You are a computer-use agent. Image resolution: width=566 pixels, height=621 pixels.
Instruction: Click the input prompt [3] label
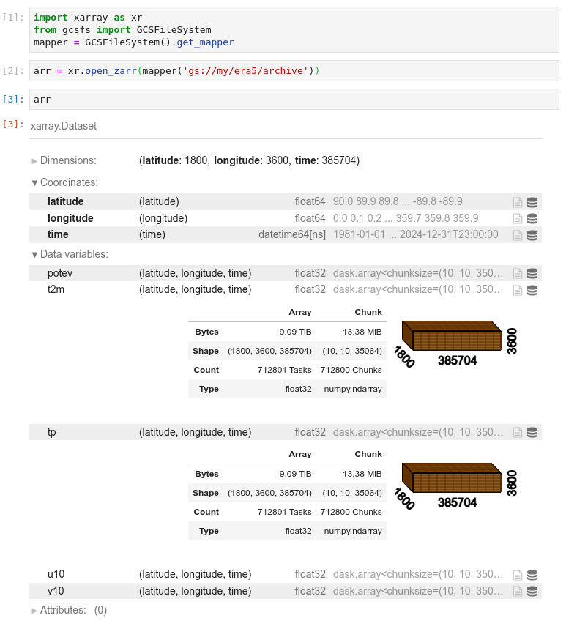tap(13, 99)
